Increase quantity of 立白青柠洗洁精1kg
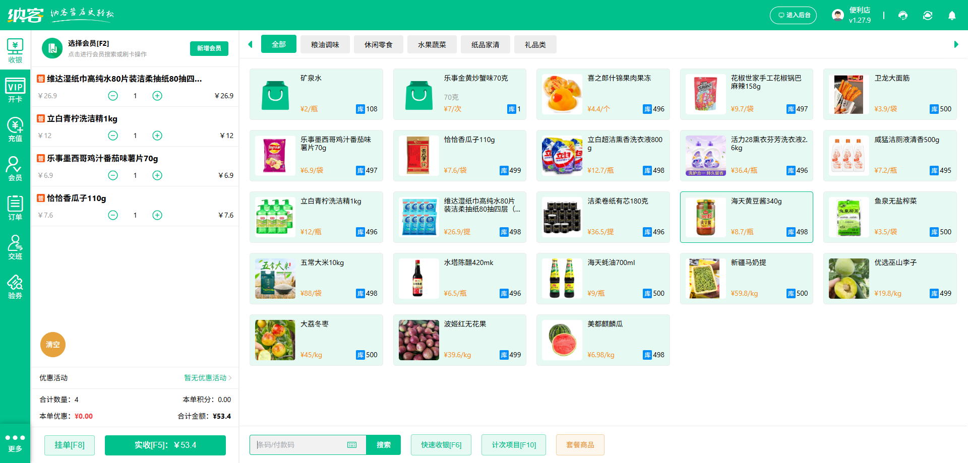This screenshot has height=463, width=968. pos(157,136)
